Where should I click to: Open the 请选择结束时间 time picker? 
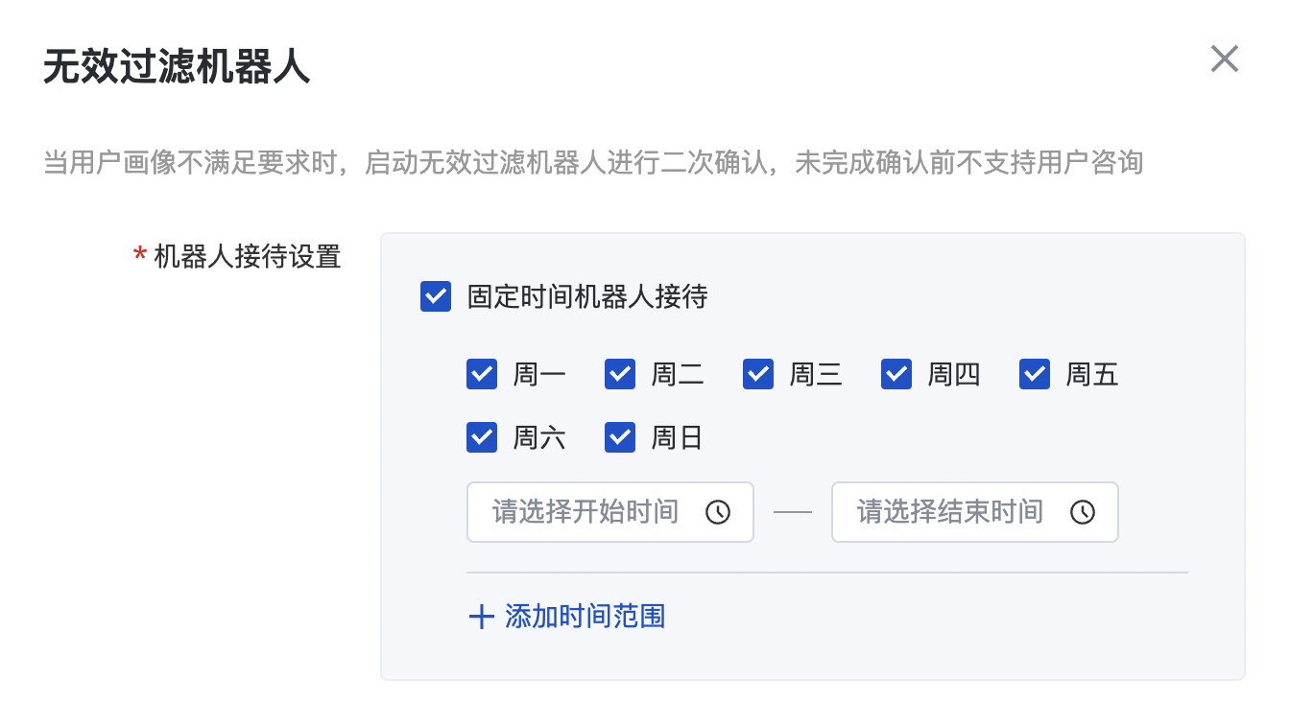tap(950, 512)
